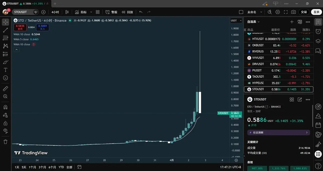The width and height of the screenshot is (323, 171).
Task: Open watchlist panel in right sidebar
Action: pos(318,22)
